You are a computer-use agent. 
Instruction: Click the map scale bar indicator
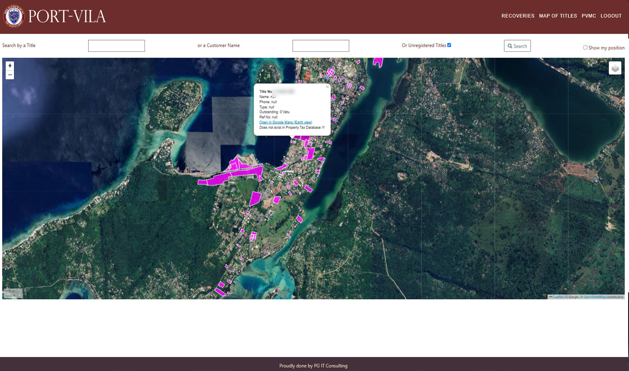click(x=13, y=293)
